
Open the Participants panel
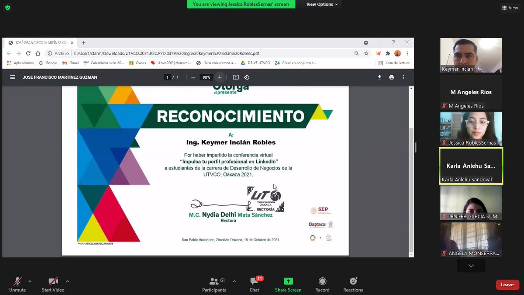(x=214, y=285)
